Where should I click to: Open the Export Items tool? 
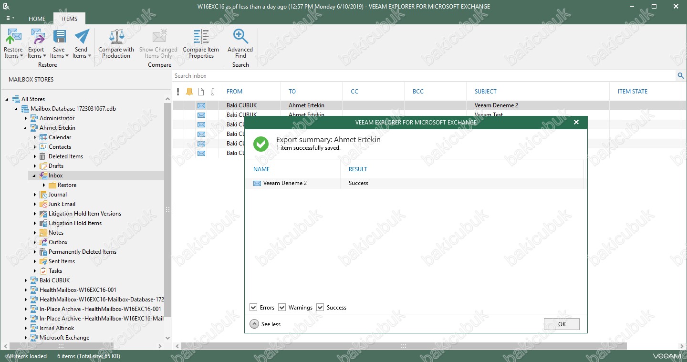pos(36,43)
